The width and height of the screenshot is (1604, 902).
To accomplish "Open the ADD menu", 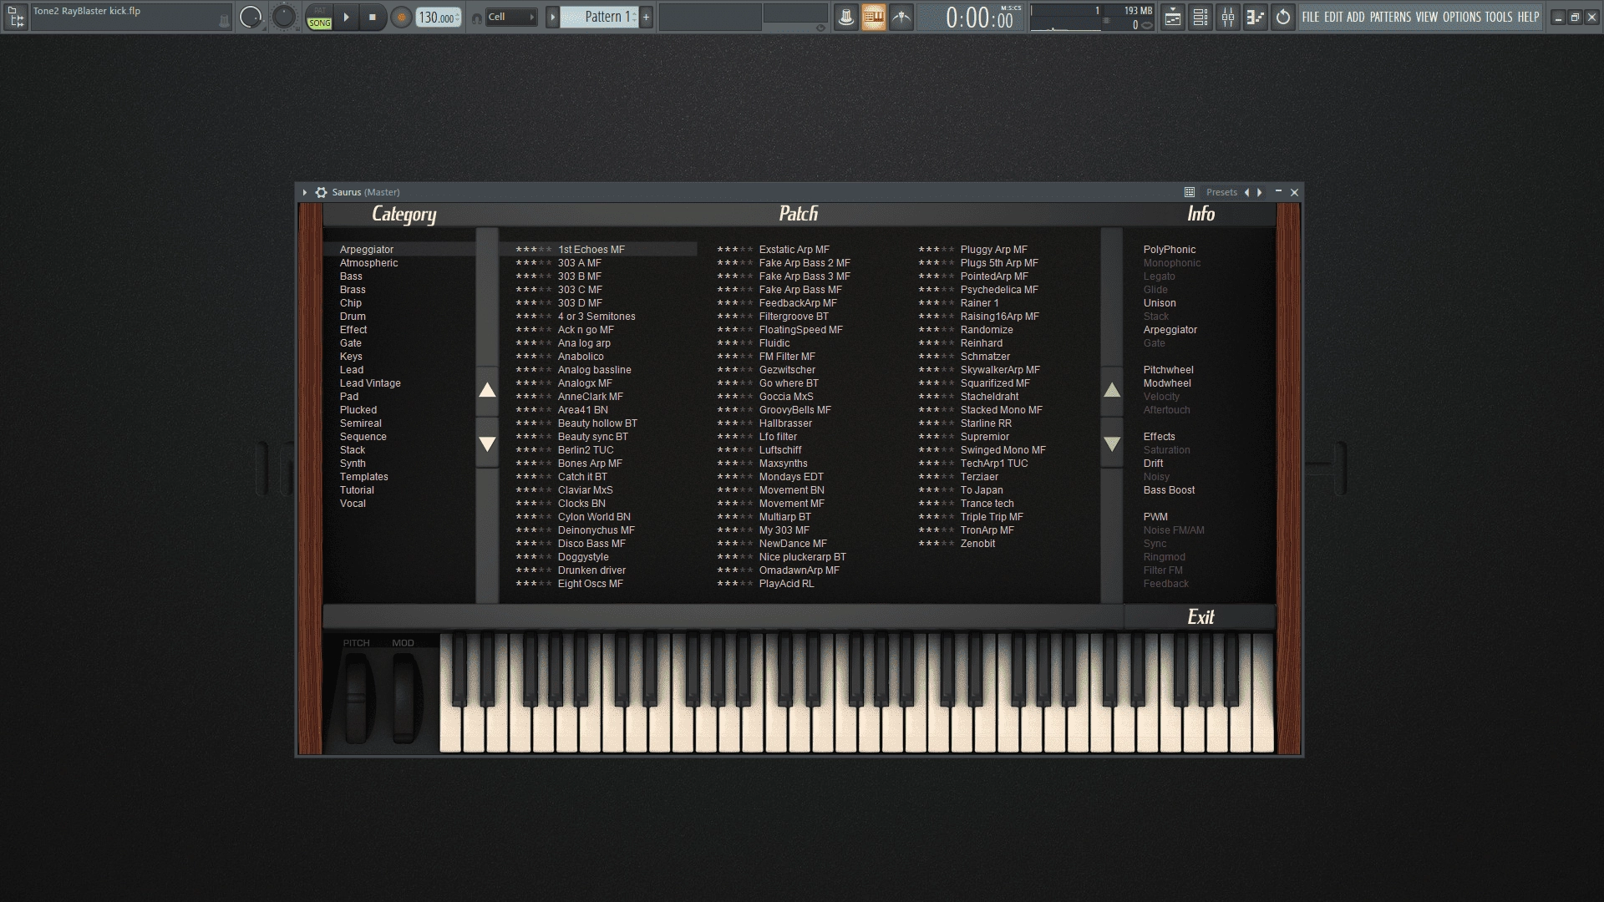I will point(1356,17).
